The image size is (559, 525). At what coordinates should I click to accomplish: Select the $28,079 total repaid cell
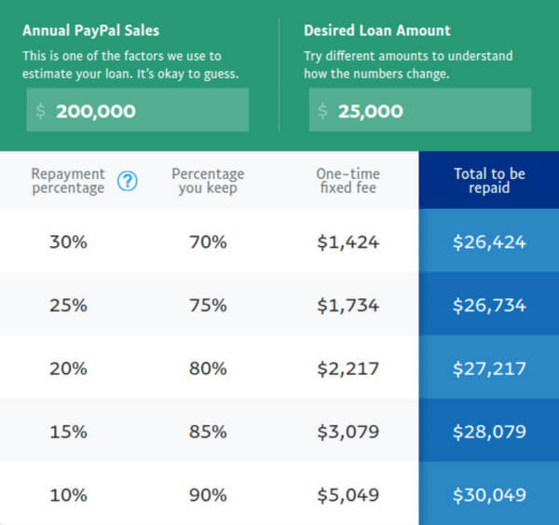(x=489, y=432)
